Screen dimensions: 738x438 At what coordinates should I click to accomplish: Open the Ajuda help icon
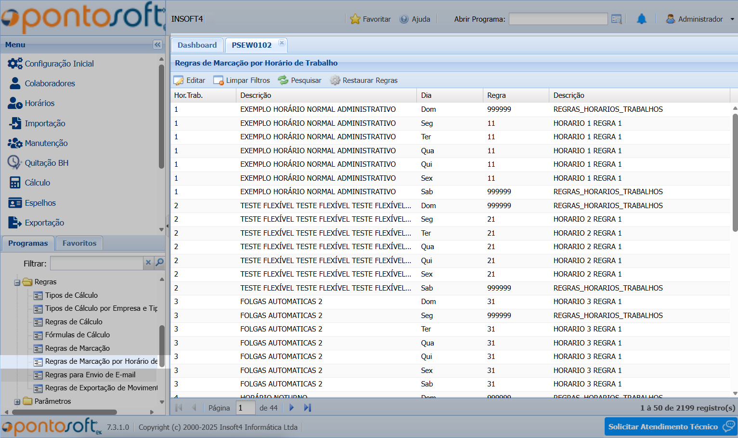click(404, 19)
